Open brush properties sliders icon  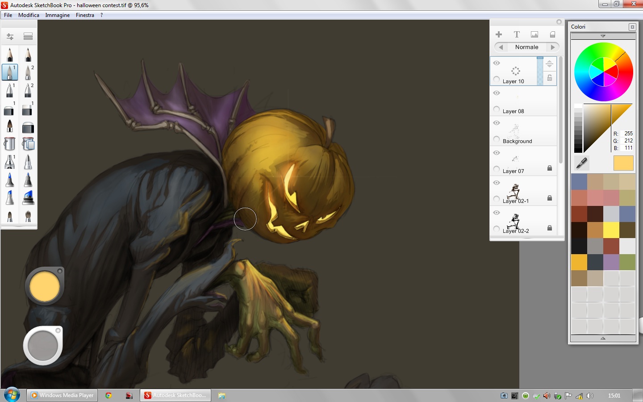click(10, 36)
